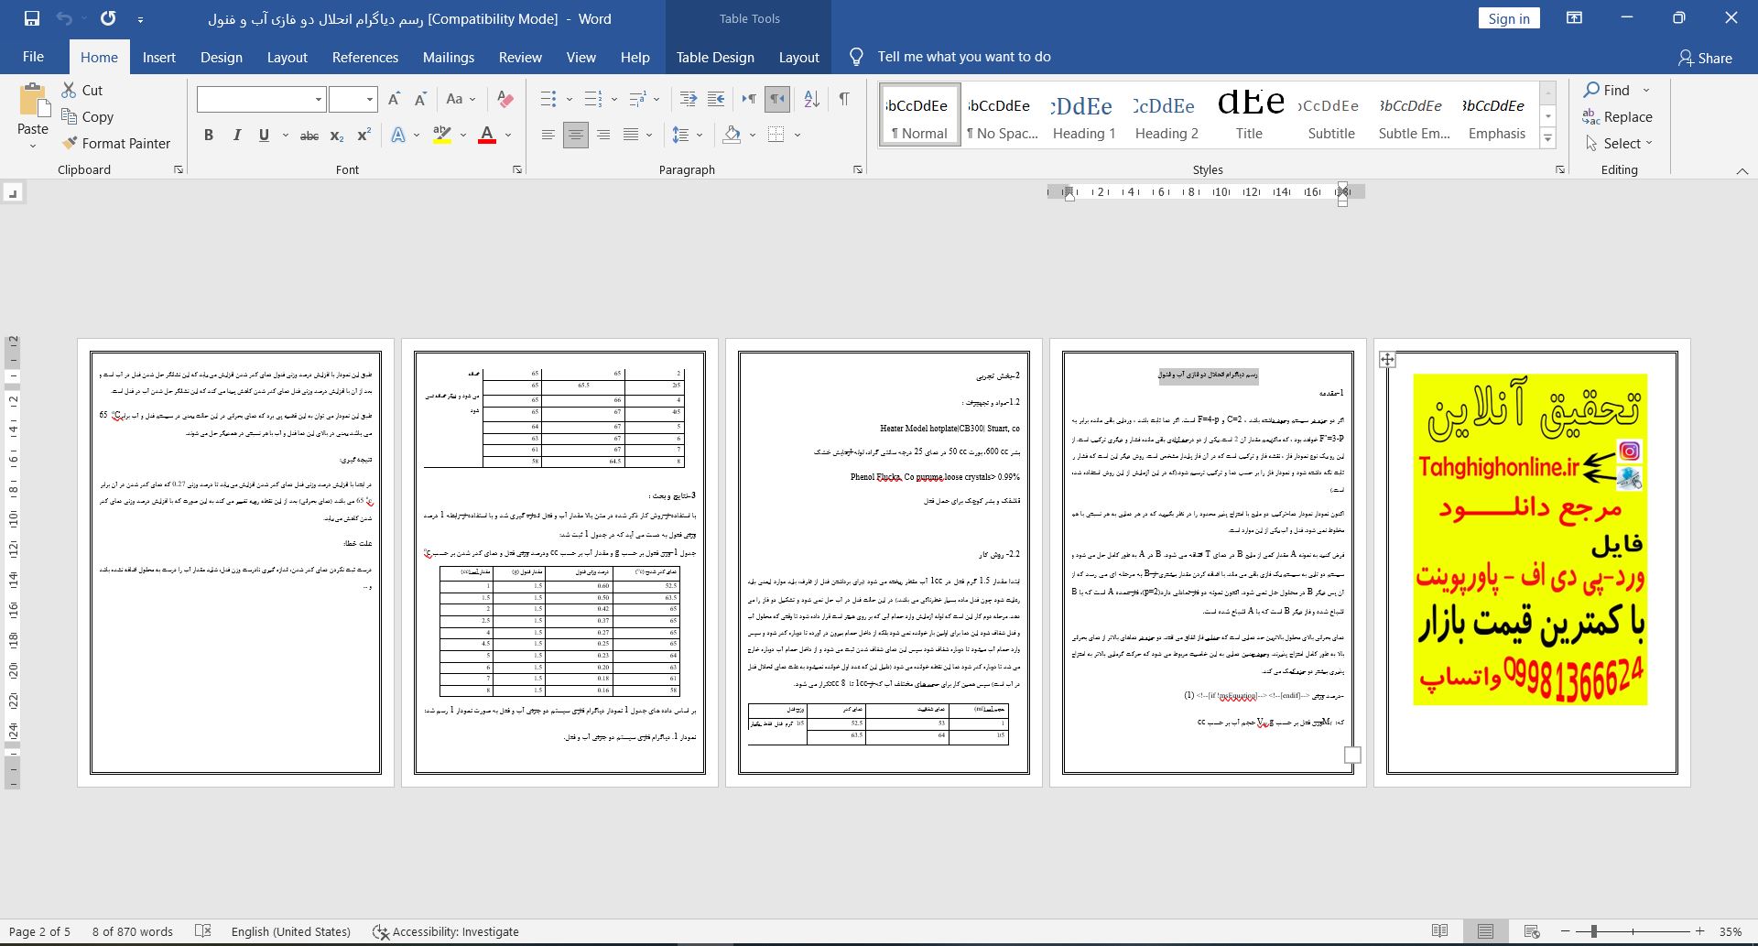The width and height of the screenshot is (1758, 946).
Task: Apply paragraph shading bucket
Action: click(732, 136)
